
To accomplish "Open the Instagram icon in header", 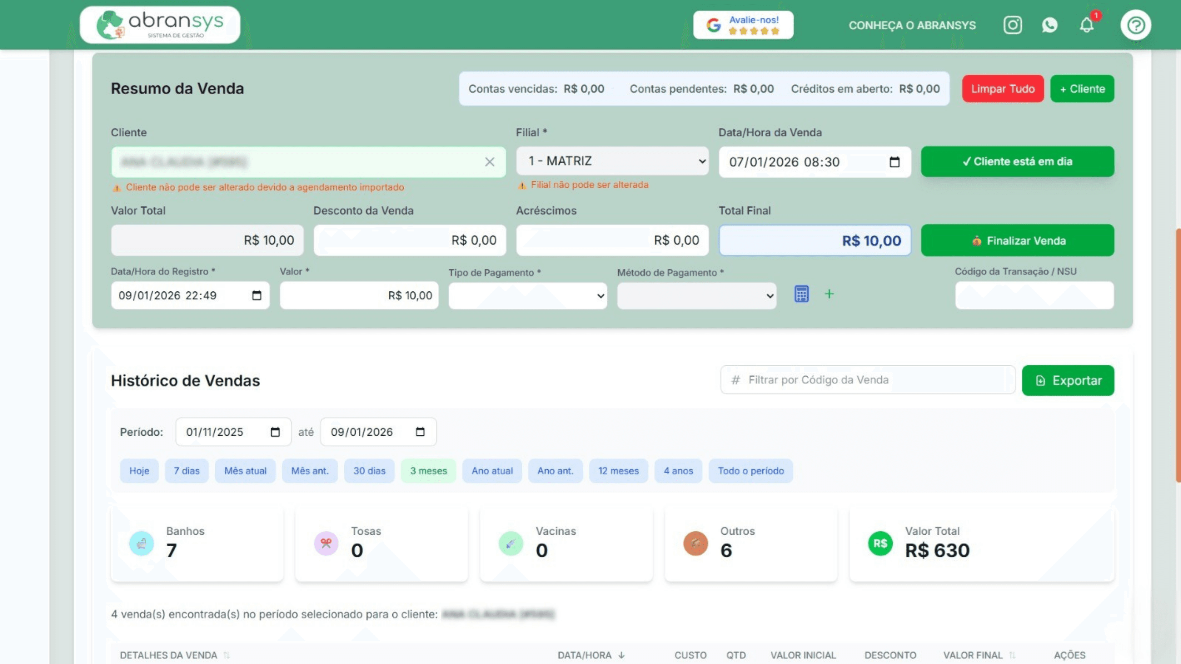I will (1012, 25).
